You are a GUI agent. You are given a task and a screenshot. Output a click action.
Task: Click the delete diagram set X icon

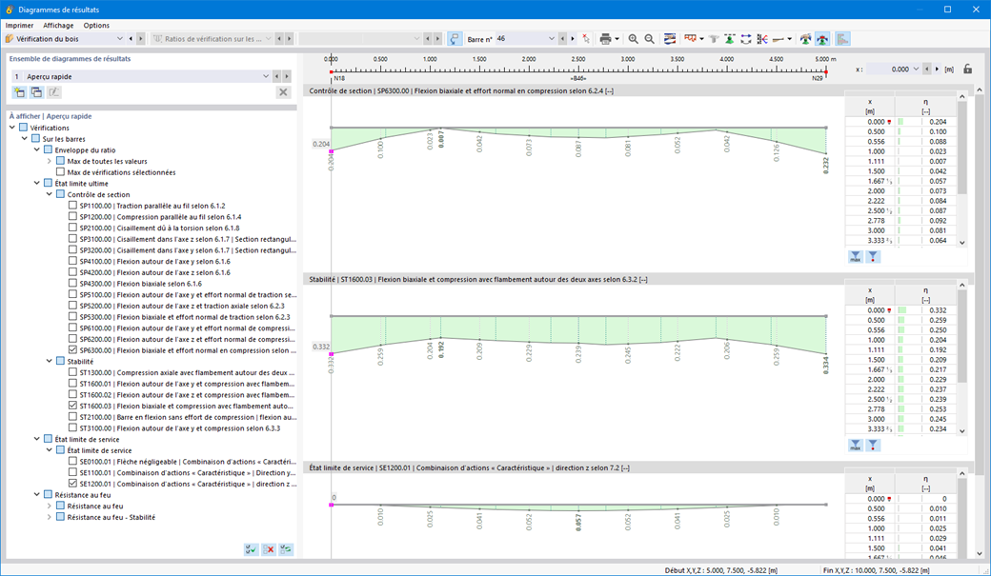coord(283,92)
